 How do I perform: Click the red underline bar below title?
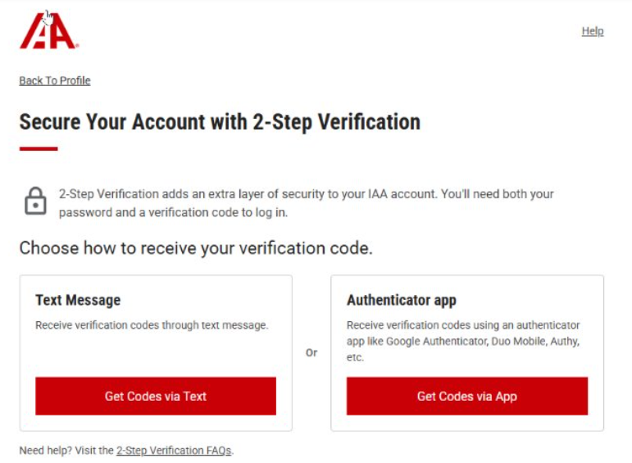pos(39,148)
